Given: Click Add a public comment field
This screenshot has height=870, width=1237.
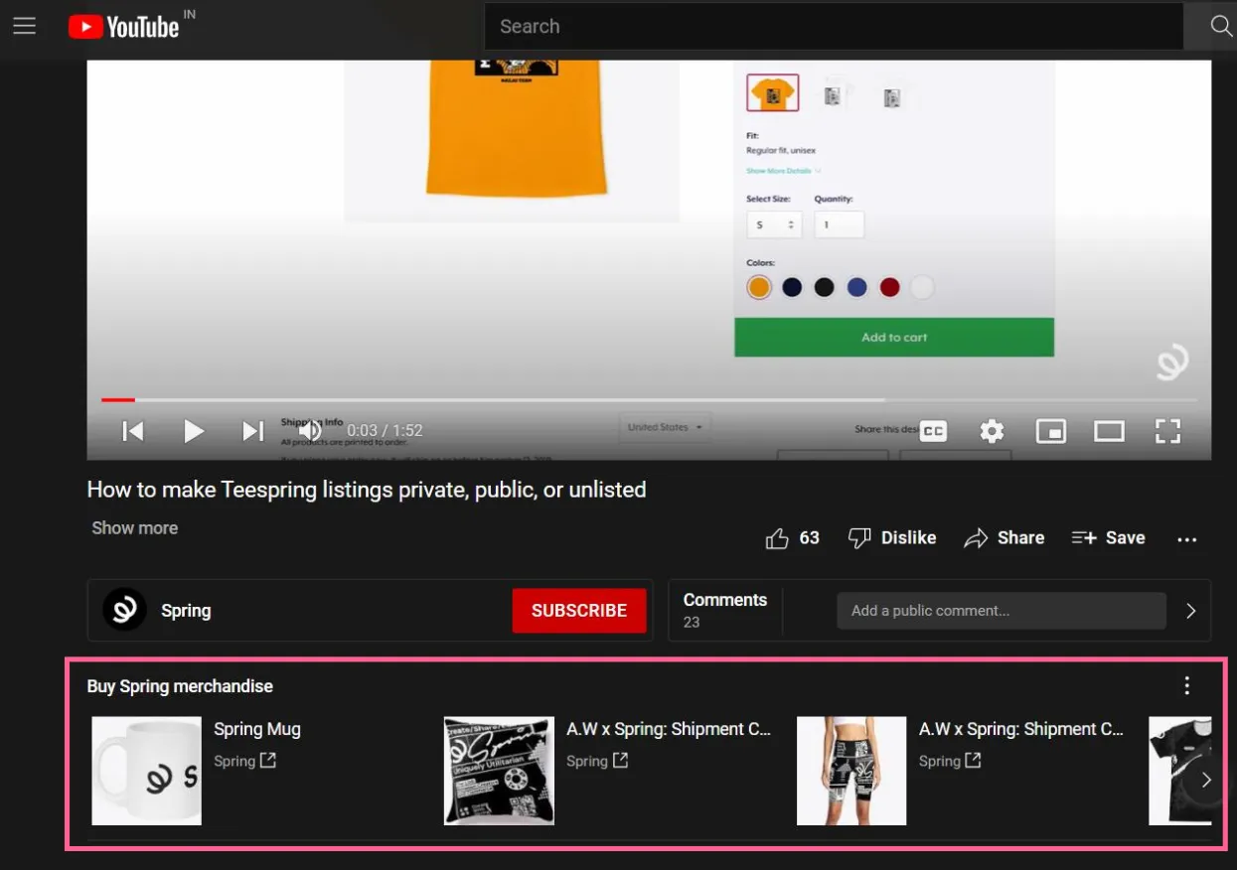Looking at the screenshot, I should 1002,611.
